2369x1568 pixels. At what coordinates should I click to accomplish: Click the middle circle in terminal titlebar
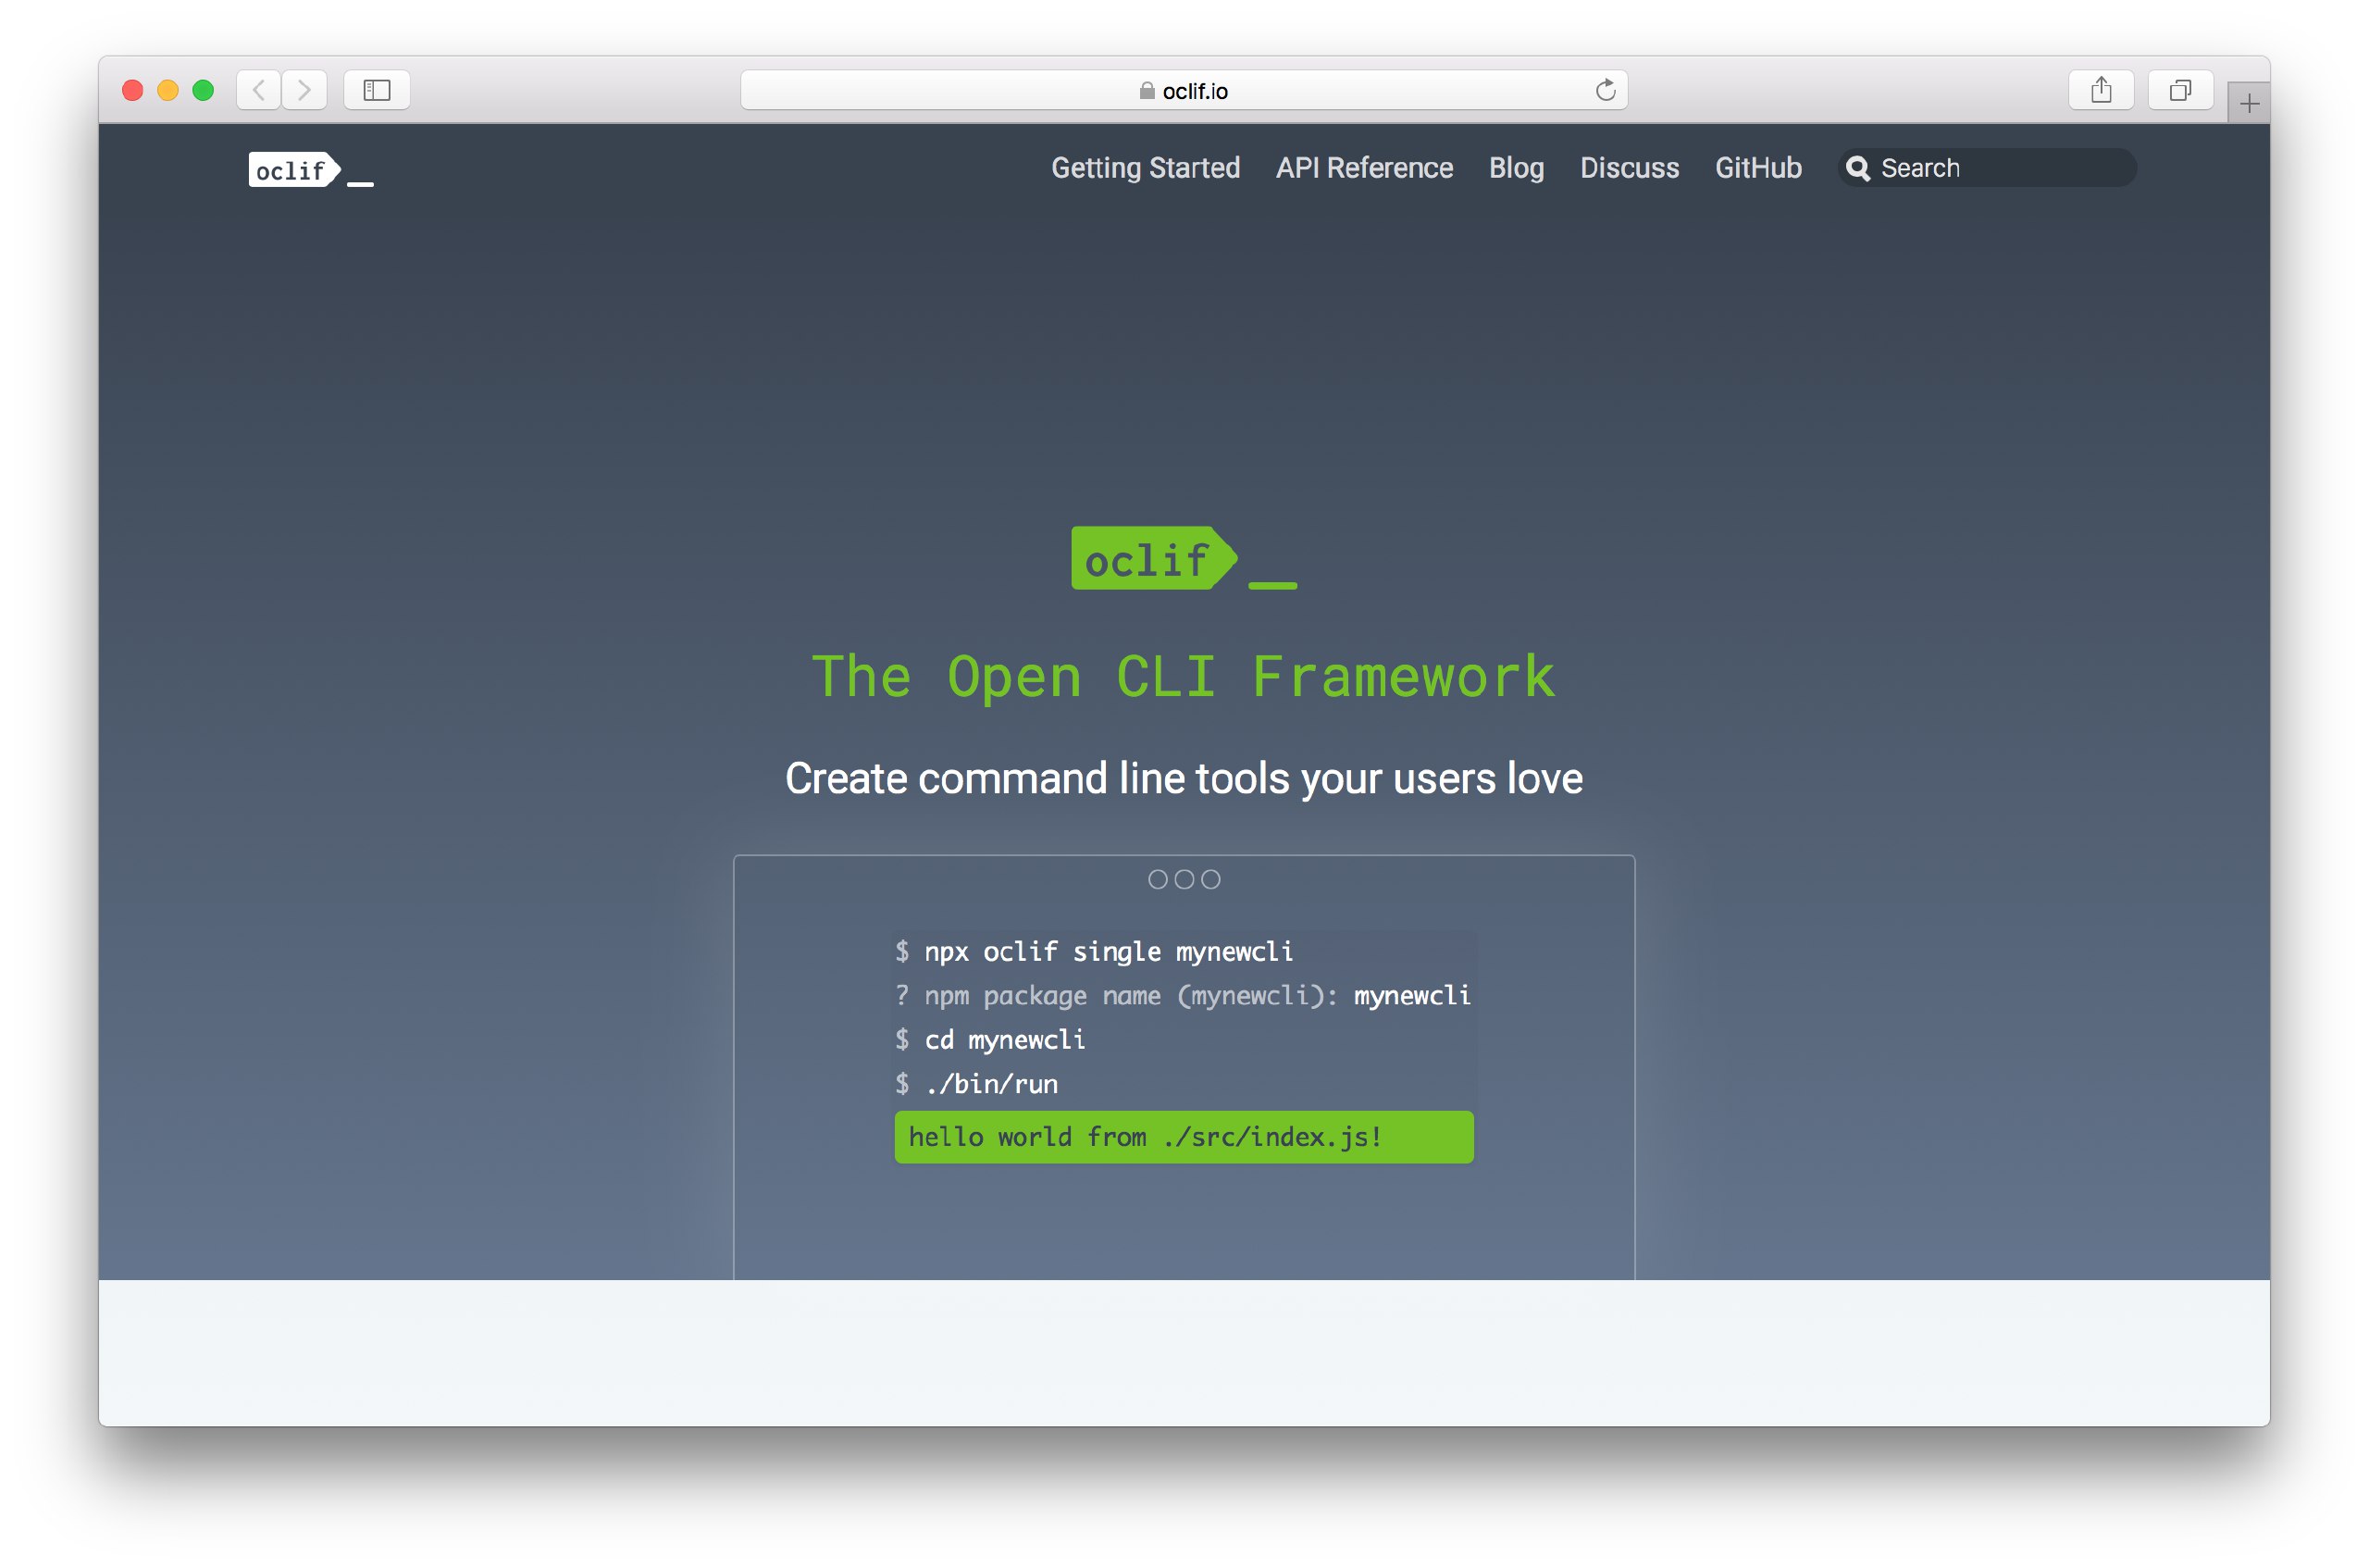tap(1184, 879)
